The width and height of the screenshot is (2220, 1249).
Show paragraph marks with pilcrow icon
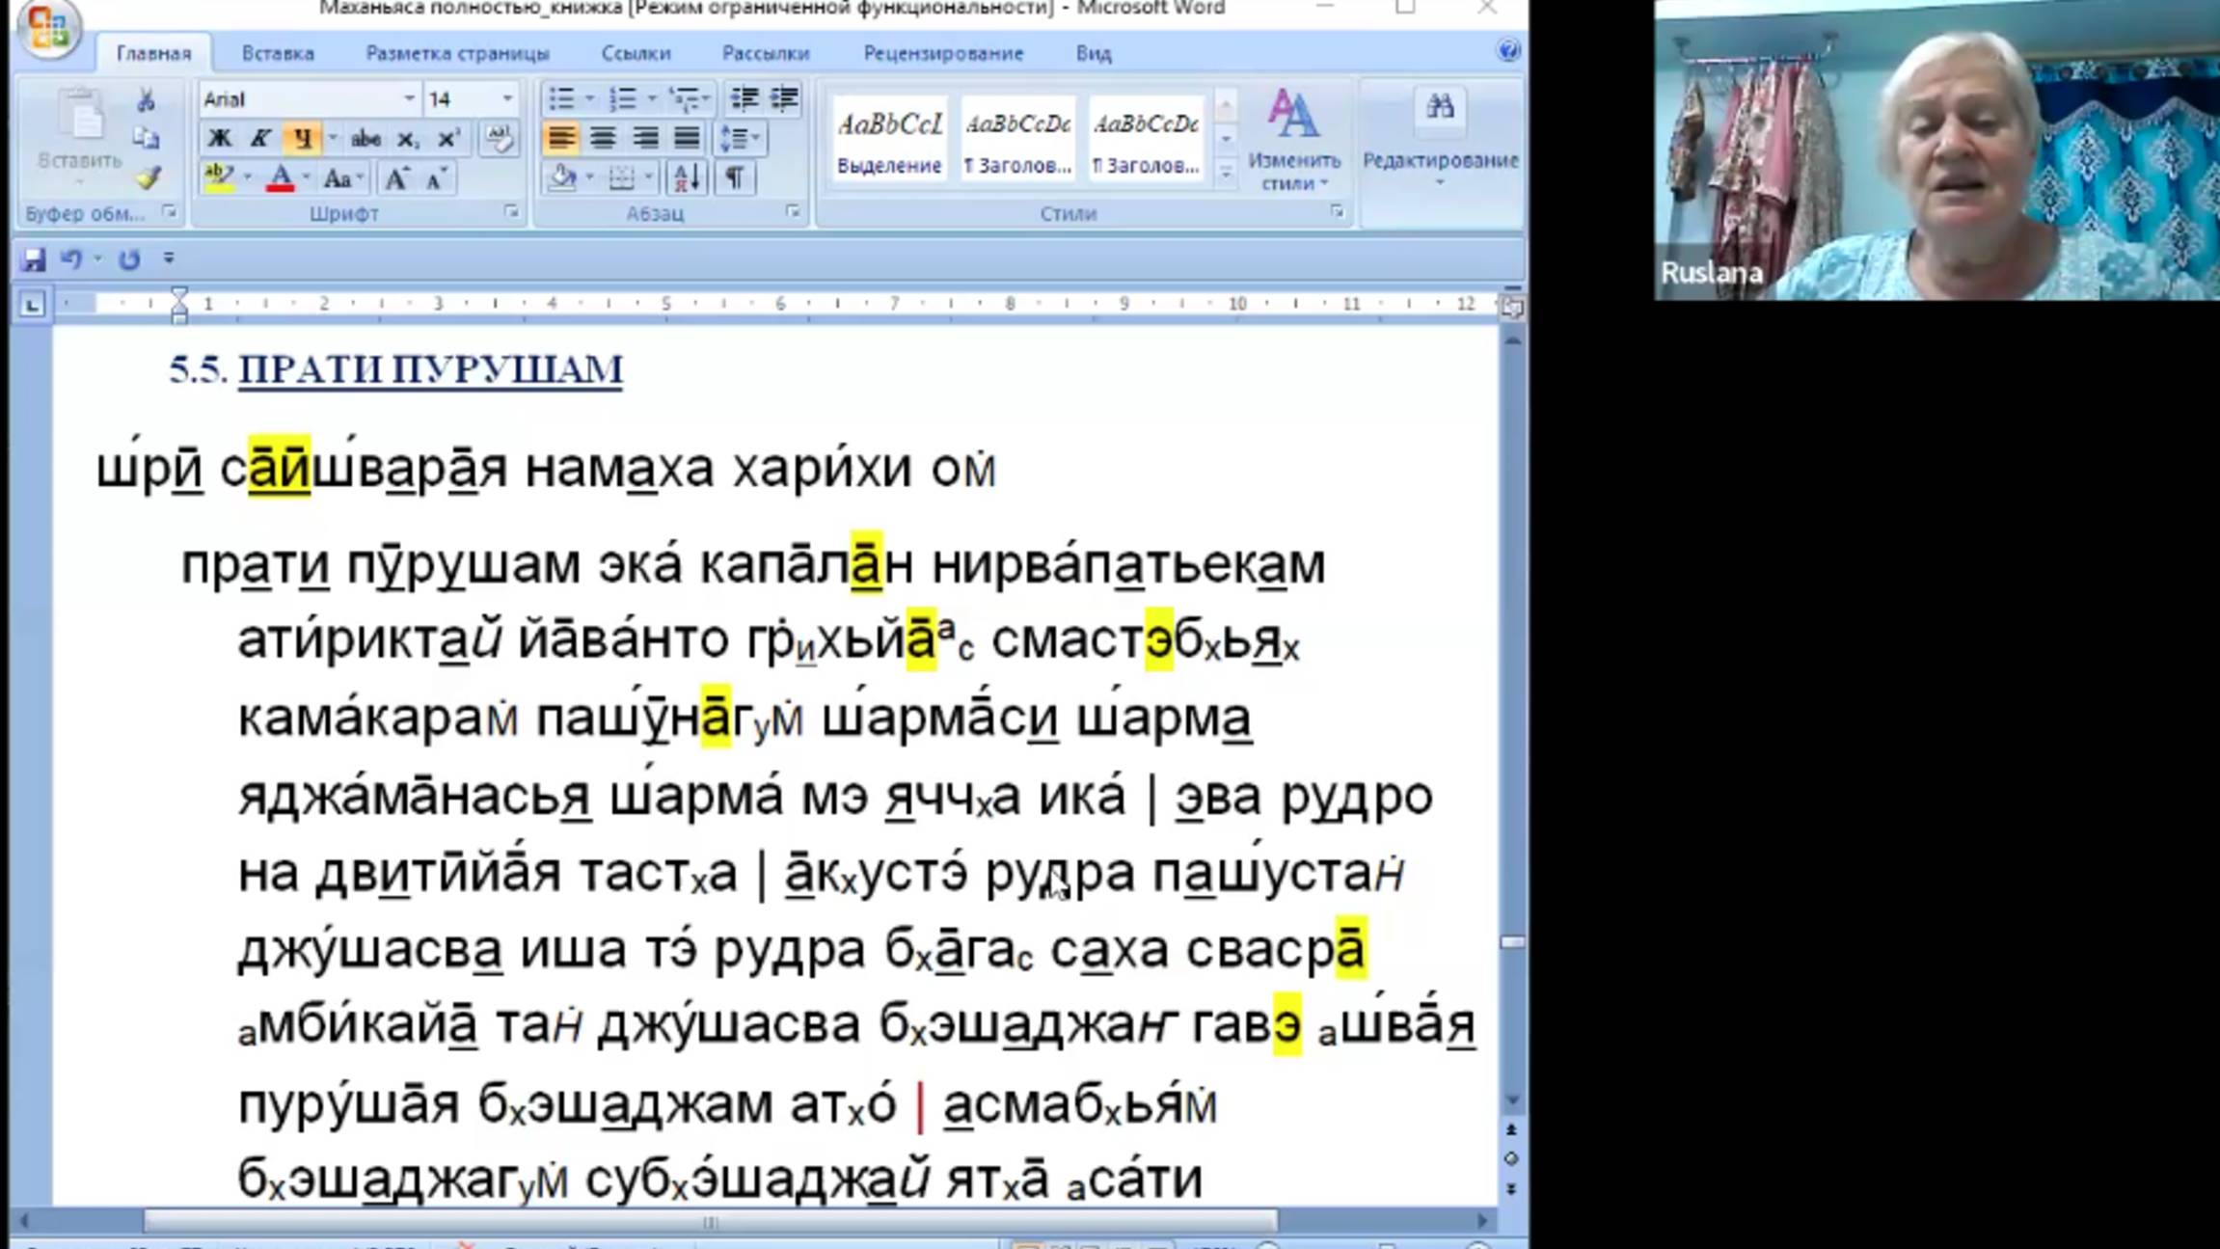click(735, 177)
